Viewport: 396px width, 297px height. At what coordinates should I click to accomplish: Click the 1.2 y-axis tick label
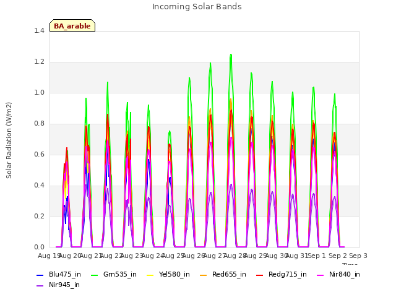click(39, 62)
